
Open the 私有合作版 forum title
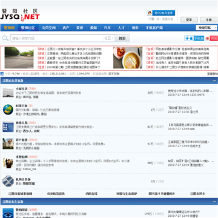tap(23, 179)
